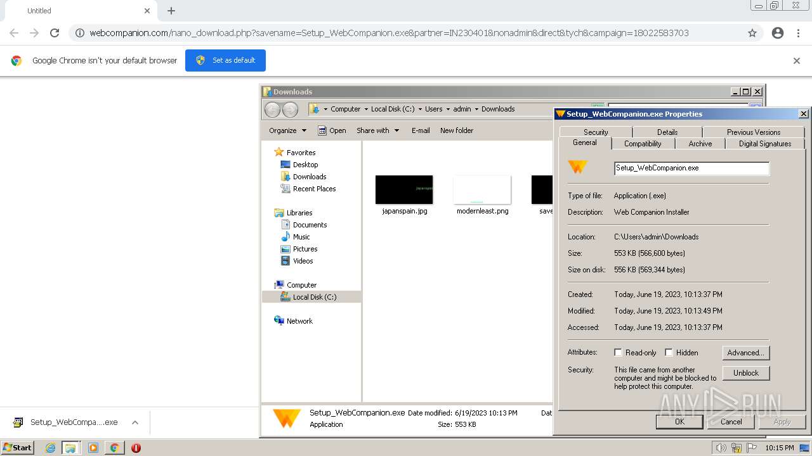Image resolution: width=812 pixels, height=456 pixels.
Task: Select Computer in navigation pane
Action: (301, 285)
